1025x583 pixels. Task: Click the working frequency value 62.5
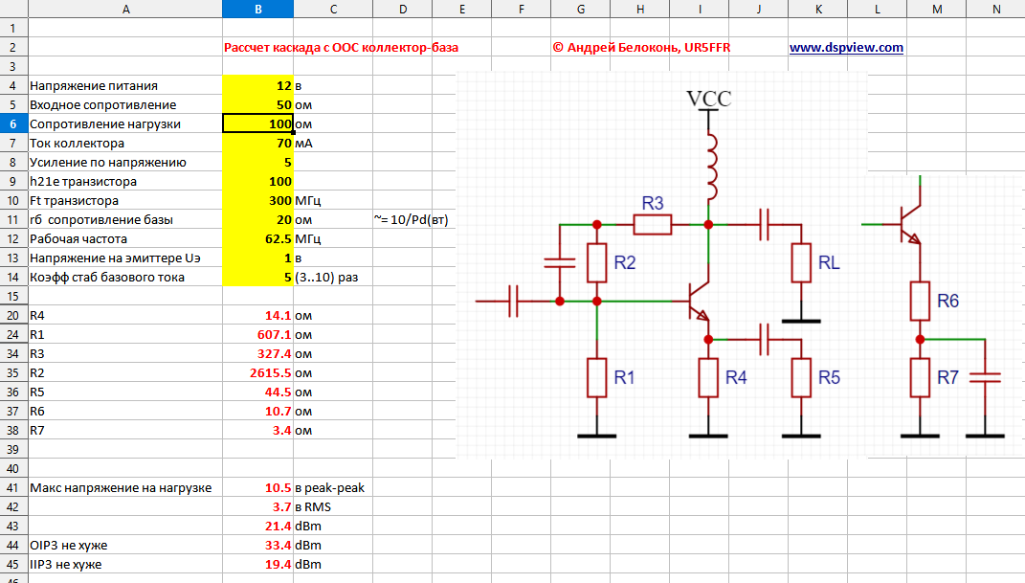tap(257, 238)
